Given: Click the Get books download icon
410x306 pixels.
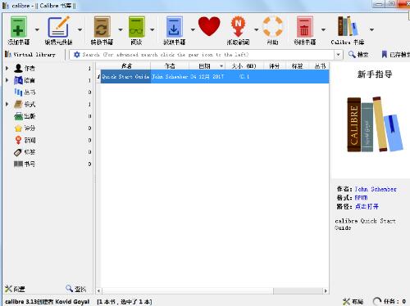Looking at the screenshot, I should [174, 27].
